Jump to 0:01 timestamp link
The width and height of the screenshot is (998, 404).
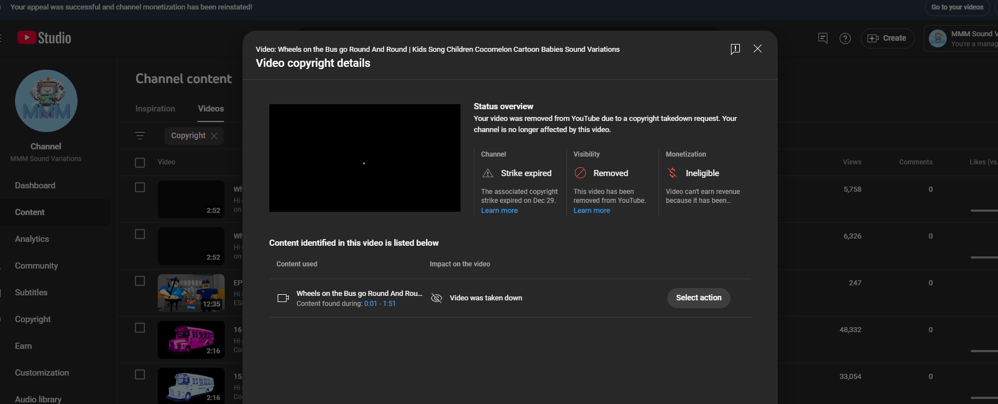tap(371, 304)
